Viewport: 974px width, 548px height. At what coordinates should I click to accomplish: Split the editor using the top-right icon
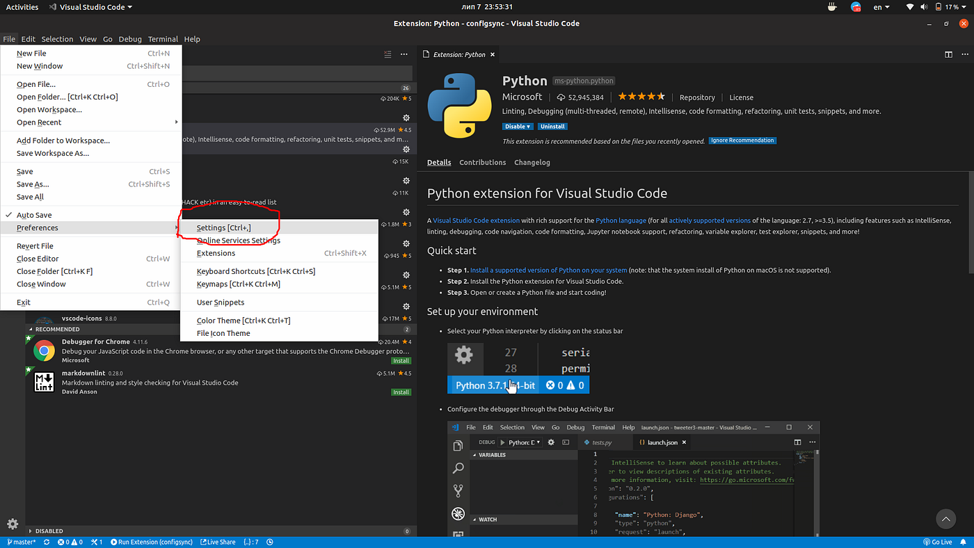(x=948, y=54)
